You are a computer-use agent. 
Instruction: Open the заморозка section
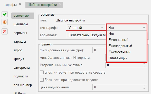point(22,68)
